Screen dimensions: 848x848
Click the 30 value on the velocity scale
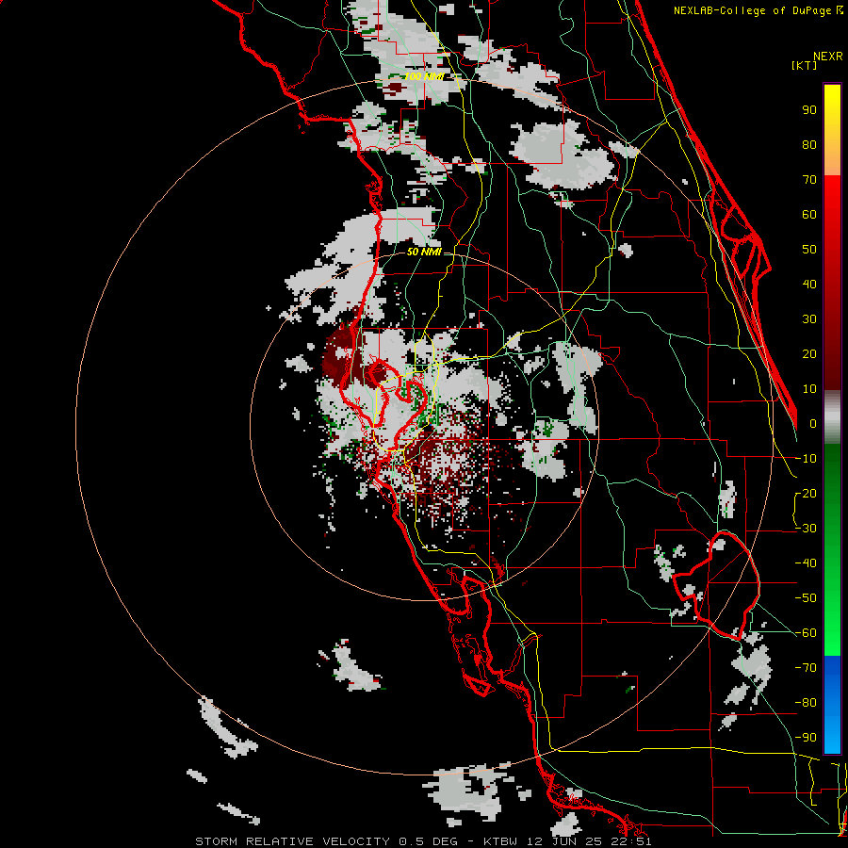click(x=809, y=319)
